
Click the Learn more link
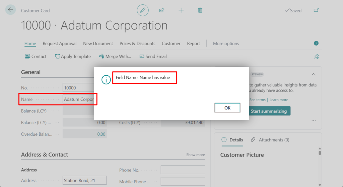click(279, 100)
